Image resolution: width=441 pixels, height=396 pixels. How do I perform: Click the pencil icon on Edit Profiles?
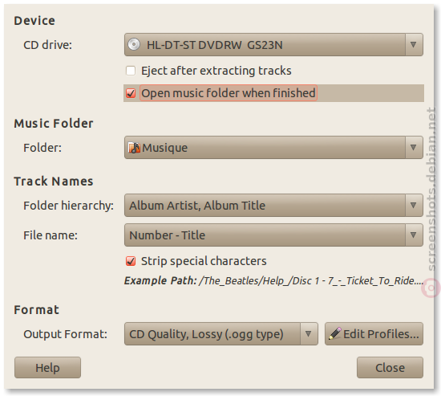(334, 333)
